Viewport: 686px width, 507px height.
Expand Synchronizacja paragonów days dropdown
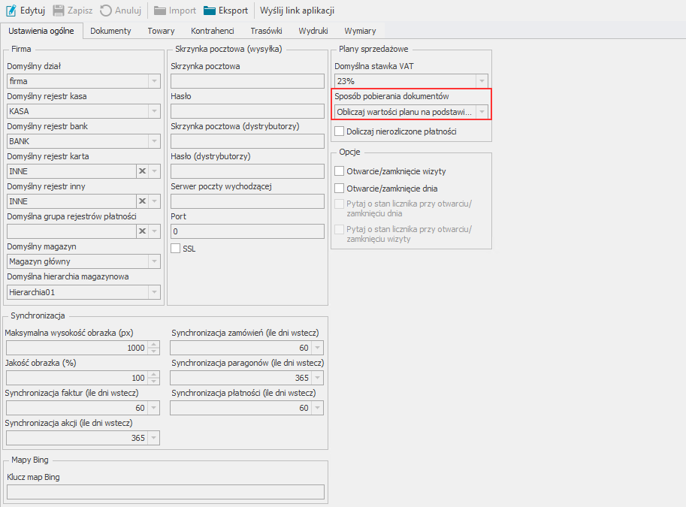318,378
